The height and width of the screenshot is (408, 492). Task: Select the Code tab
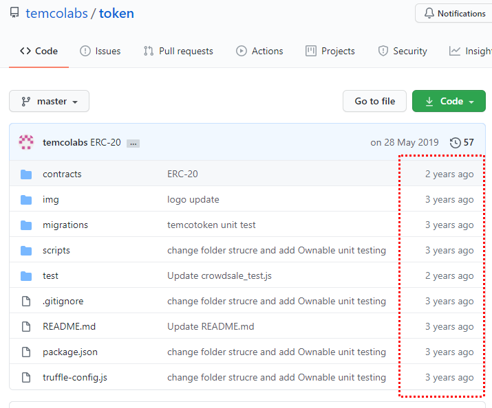coord(39,51)
